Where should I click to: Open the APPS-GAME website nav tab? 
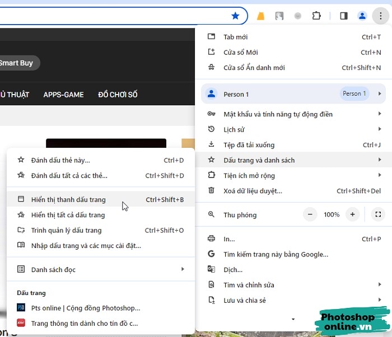(x=63, y=95)
